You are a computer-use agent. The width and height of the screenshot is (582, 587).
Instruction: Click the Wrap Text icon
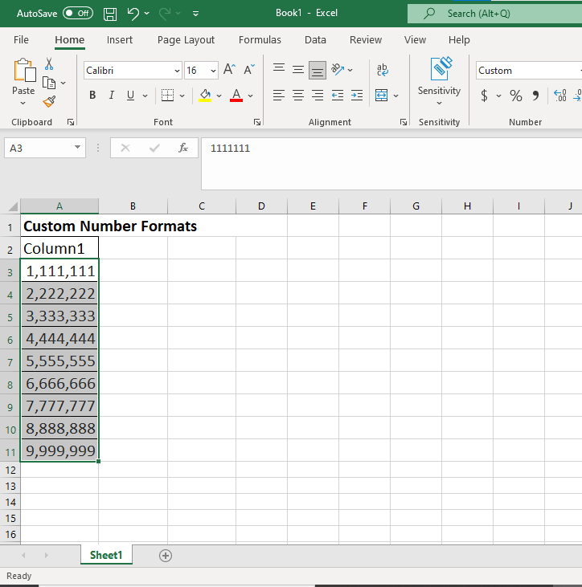(382, 71)
